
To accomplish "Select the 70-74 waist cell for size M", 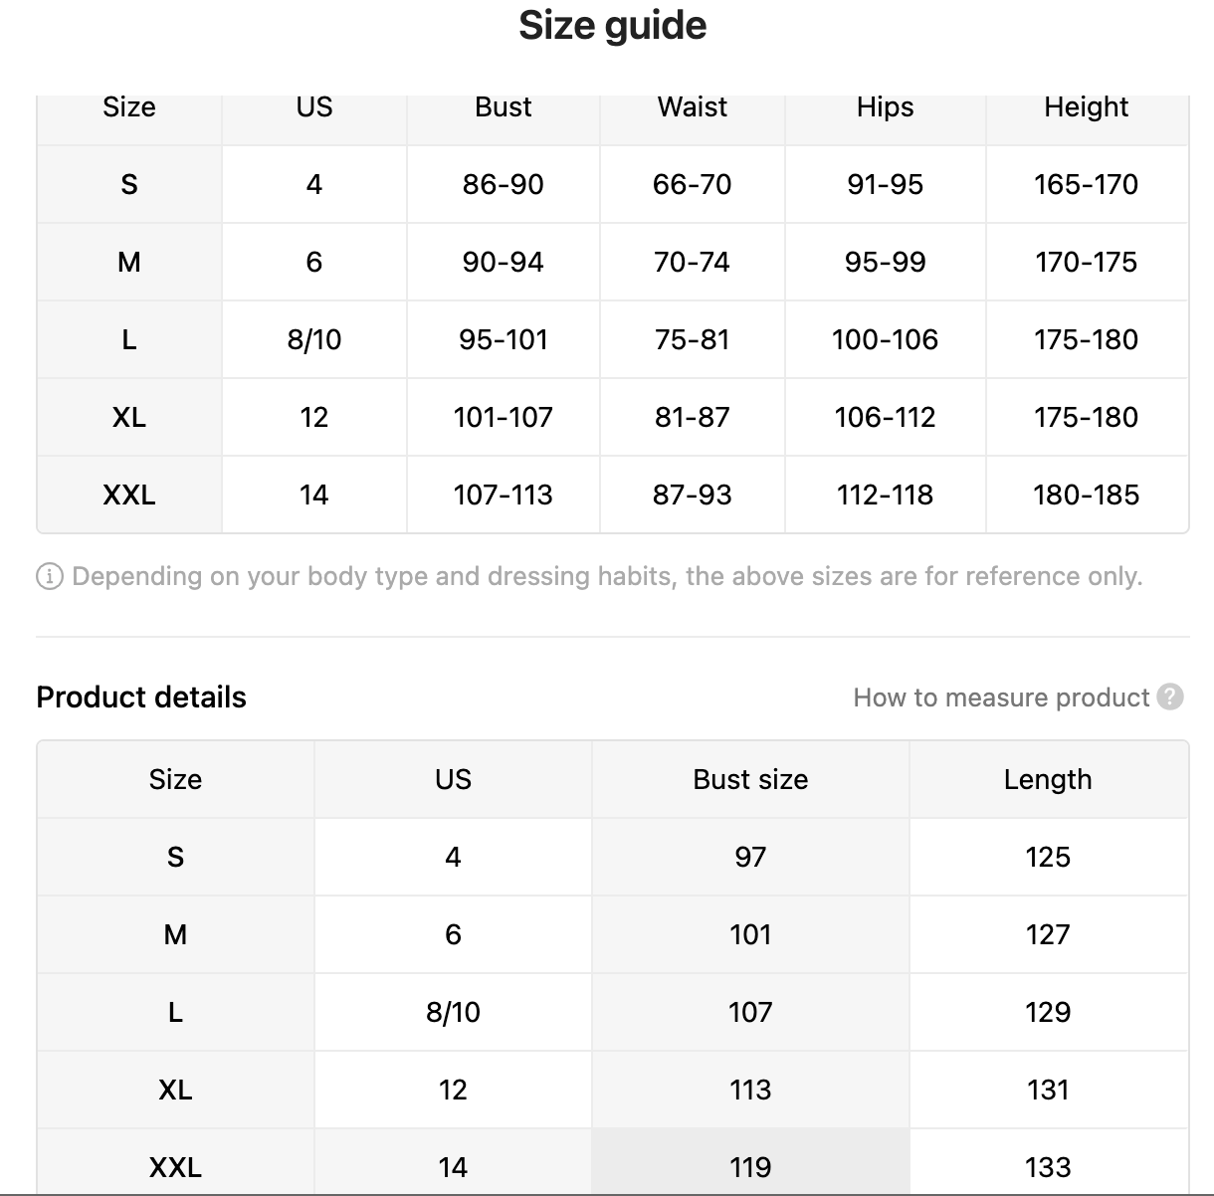I will point(692,262).
